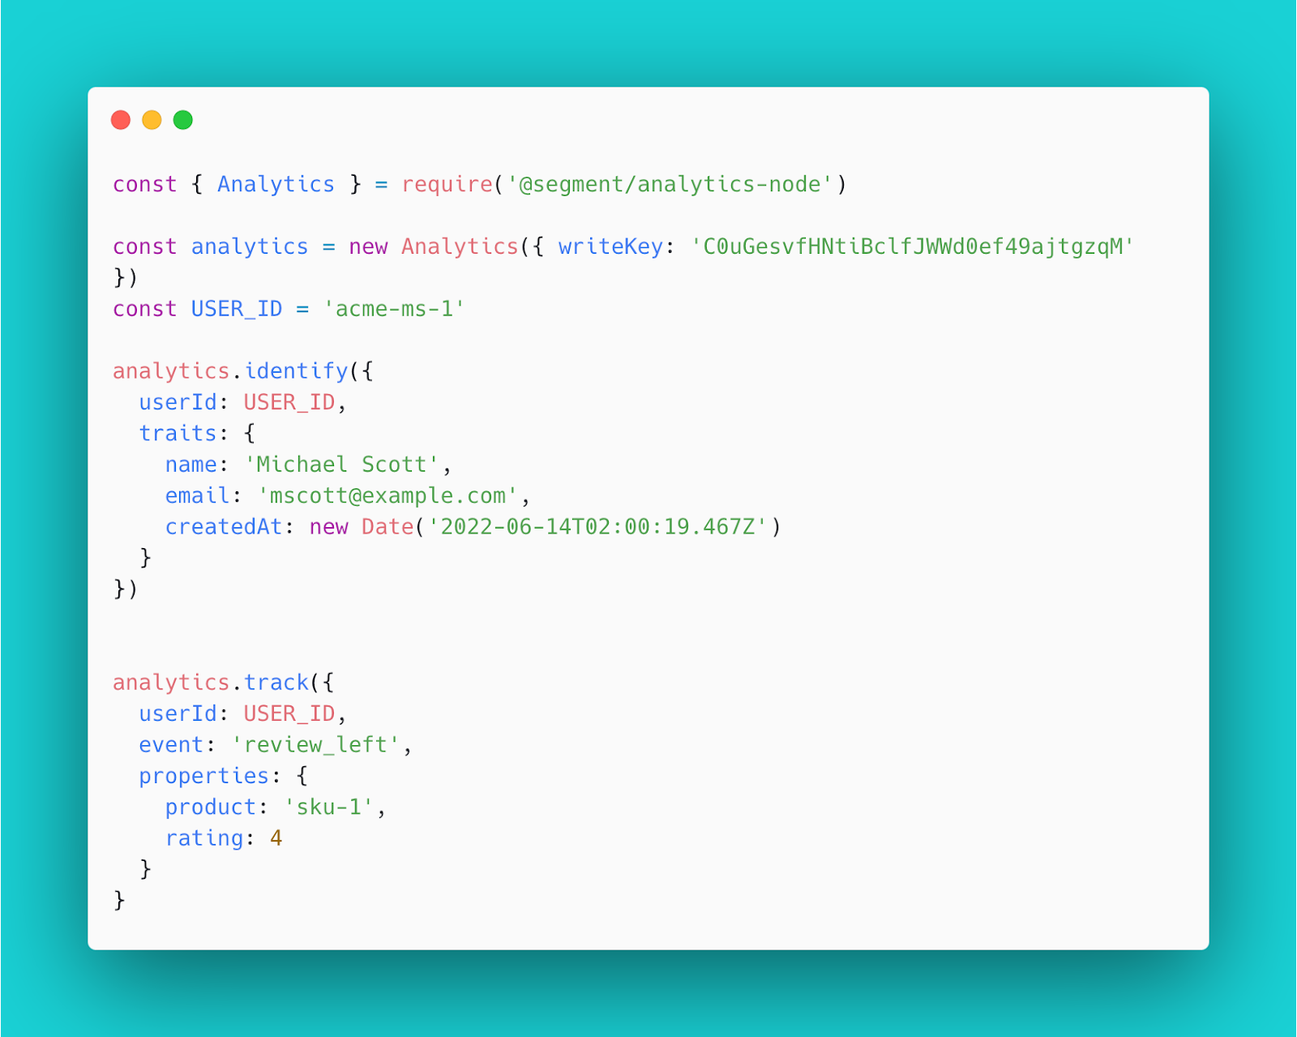Click the traits key in identify call
1297x1037 pixels.
(178, 433)
